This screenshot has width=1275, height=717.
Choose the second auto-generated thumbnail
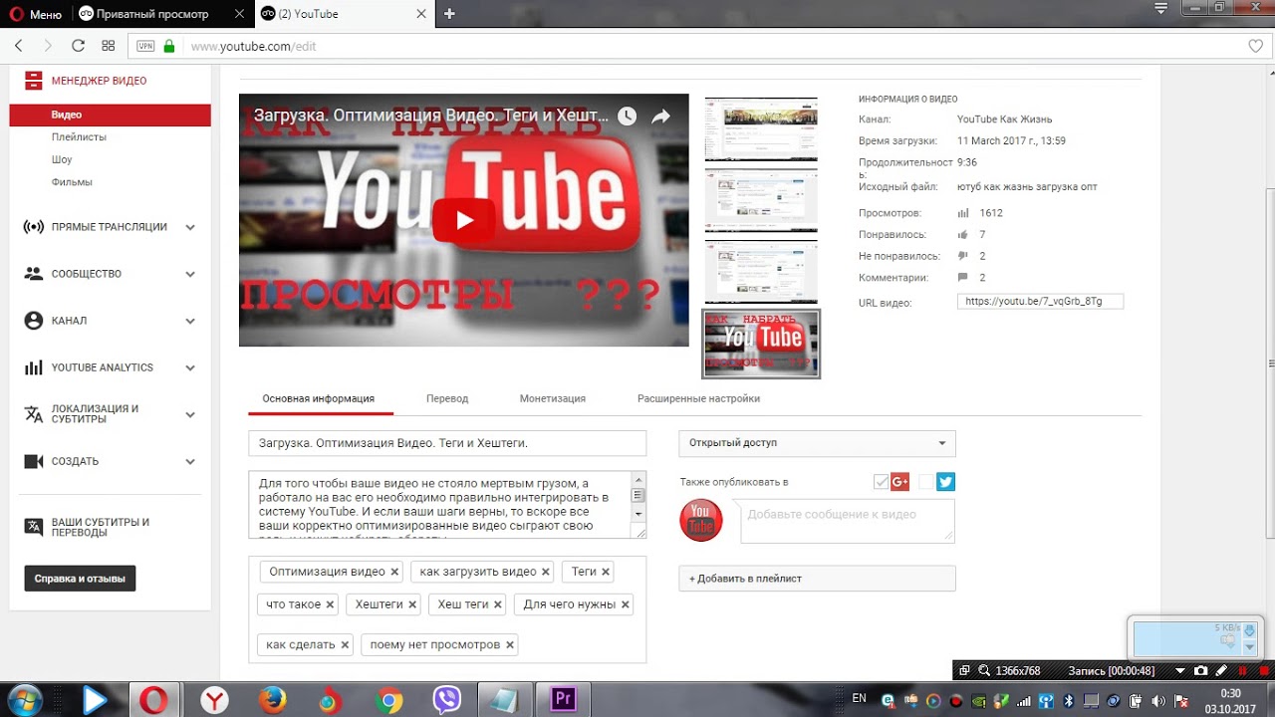[761, 200]
